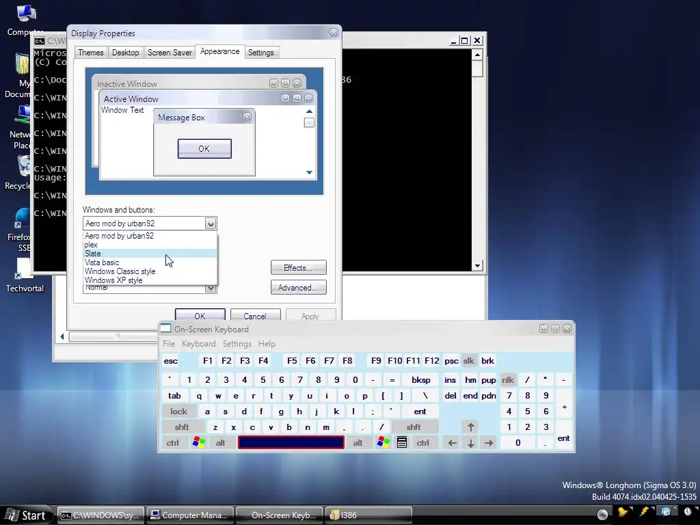700x525 pixels.
Task: Click the esc key on the keyboard
Action: pos(170,361)
